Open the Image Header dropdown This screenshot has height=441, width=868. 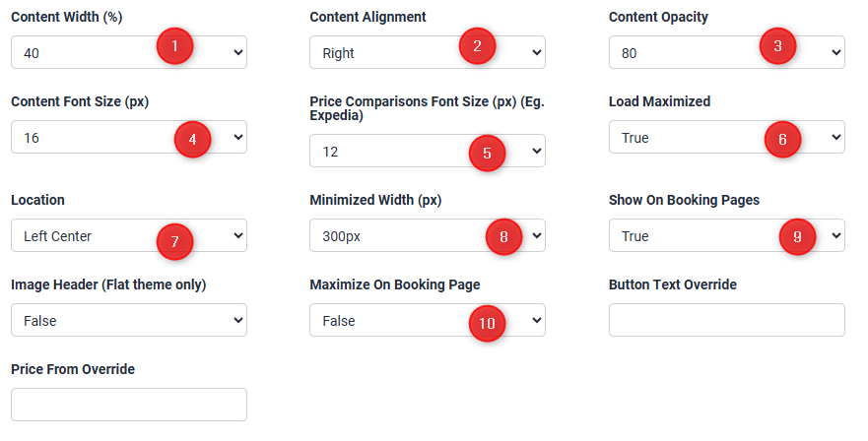(x=128, y=320)
